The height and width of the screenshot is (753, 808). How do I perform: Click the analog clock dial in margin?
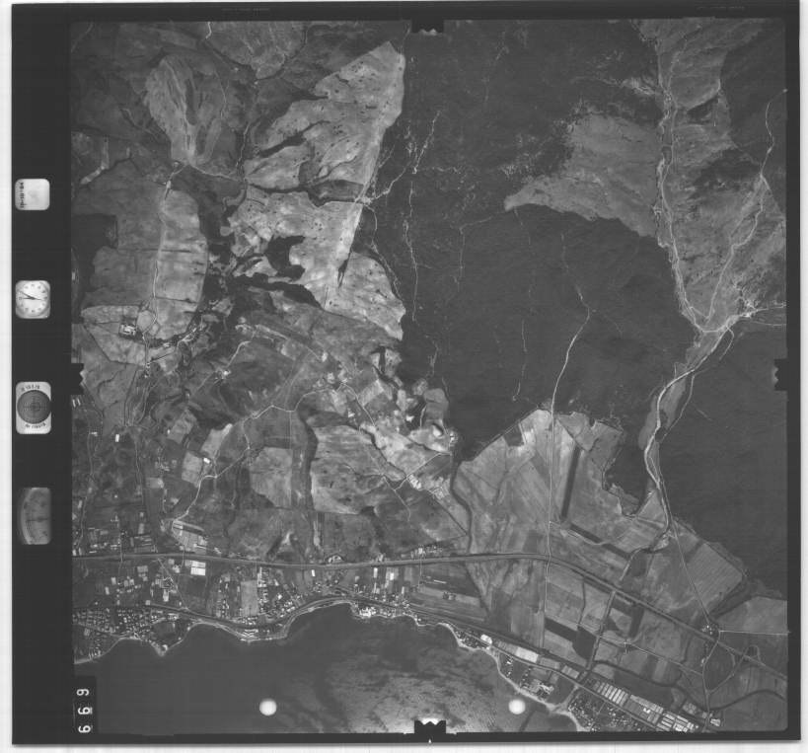(33, 298)
